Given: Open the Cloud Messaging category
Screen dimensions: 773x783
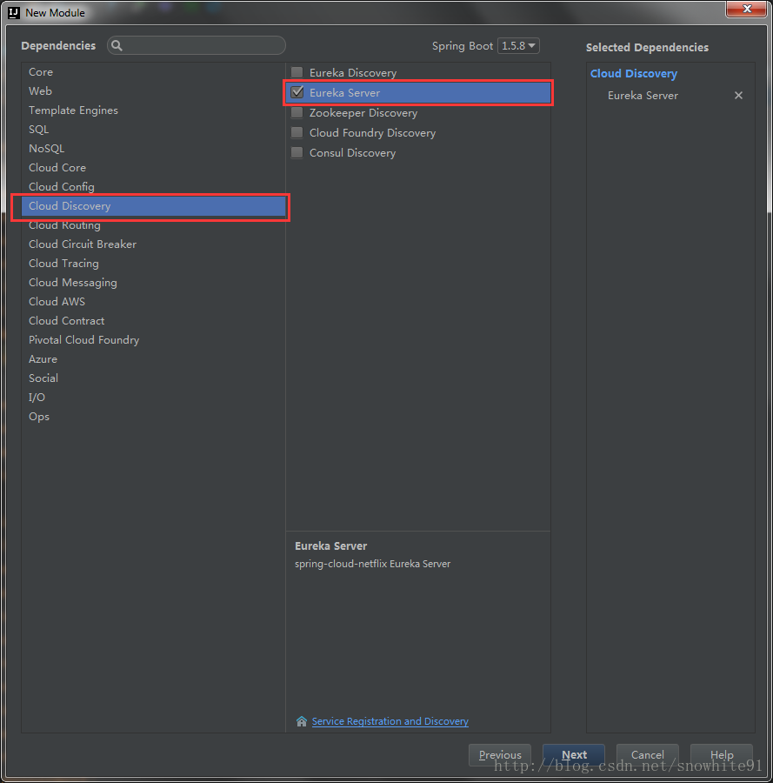Looking at the screenshot, I should (x=153, y=282).
